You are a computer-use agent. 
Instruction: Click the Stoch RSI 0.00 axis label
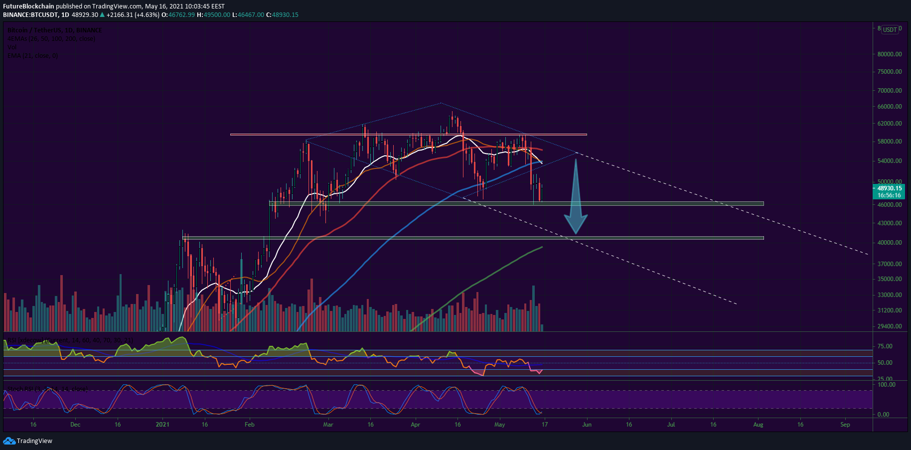[x=884, y=415]
